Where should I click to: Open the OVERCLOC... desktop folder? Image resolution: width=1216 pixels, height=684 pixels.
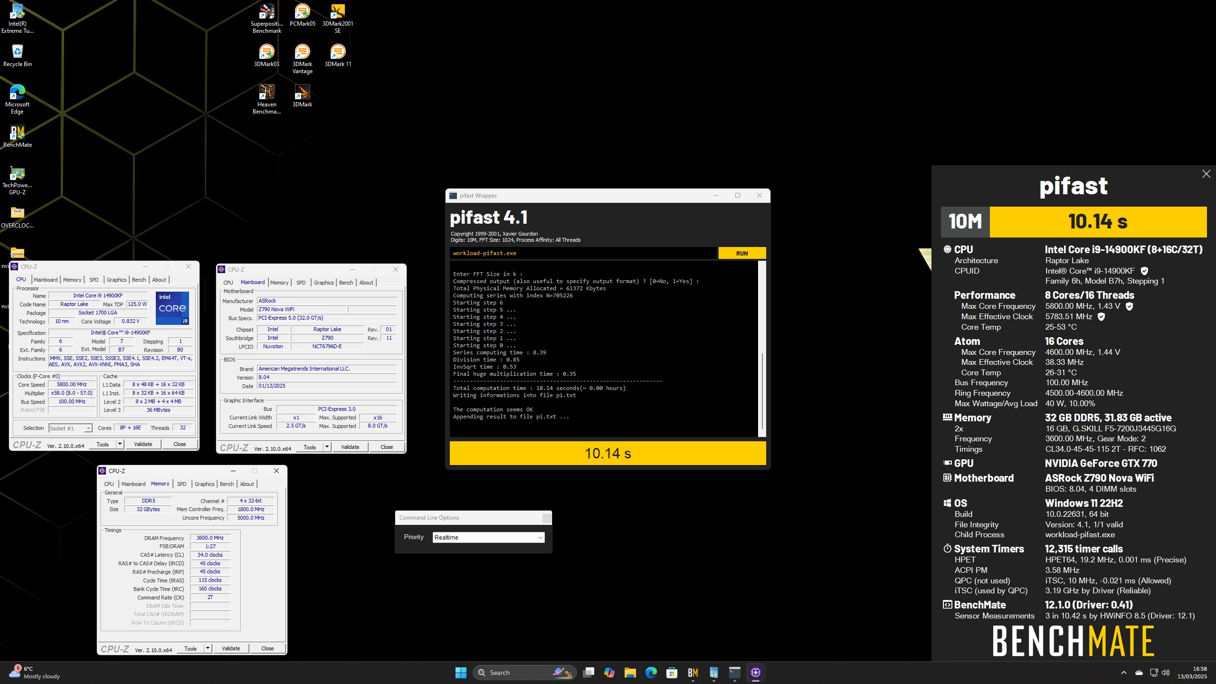[x=17, y=218]
